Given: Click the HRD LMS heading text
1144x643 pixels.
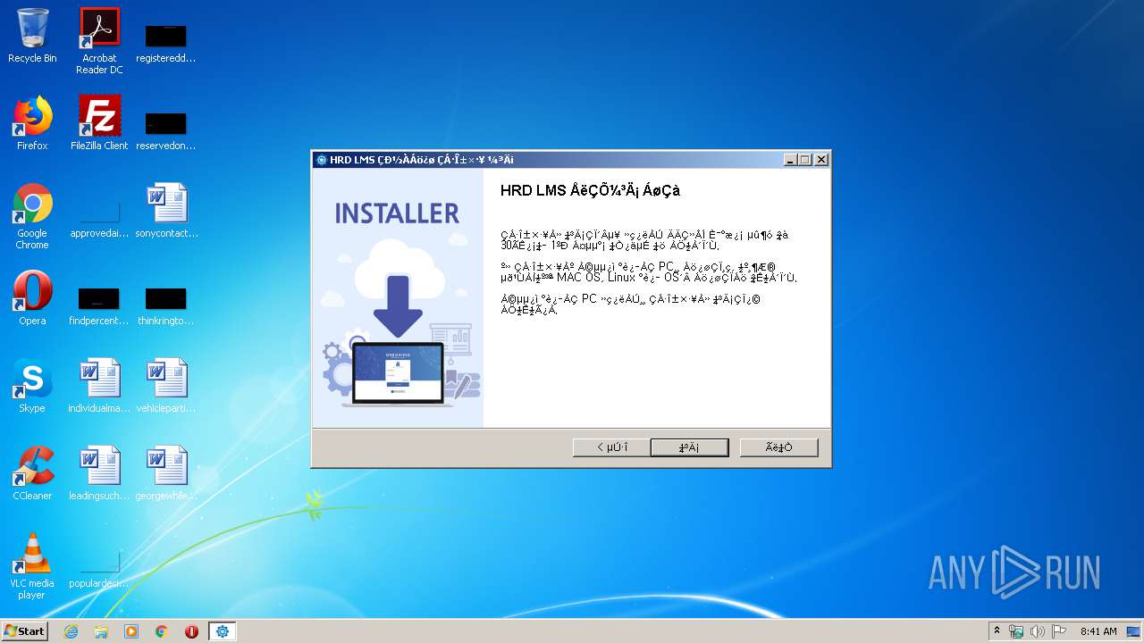Looking at the screenshot, I should 590,190.
